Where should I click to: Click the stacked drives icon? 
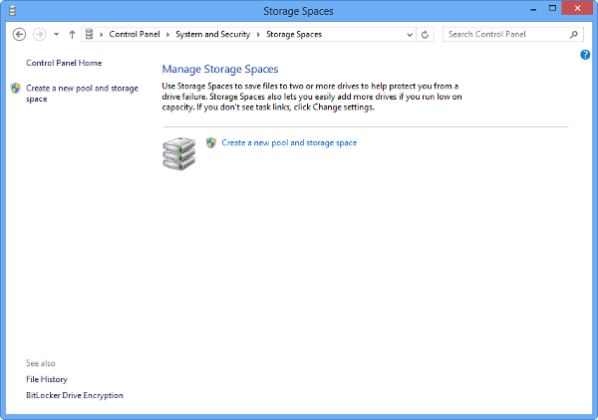point(178,153)
